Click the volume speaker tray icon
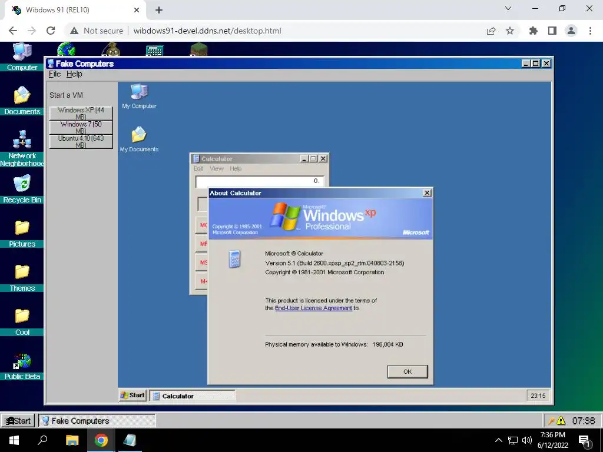Image resolution: width=603 pixels, height=452 pixels. 527,440
